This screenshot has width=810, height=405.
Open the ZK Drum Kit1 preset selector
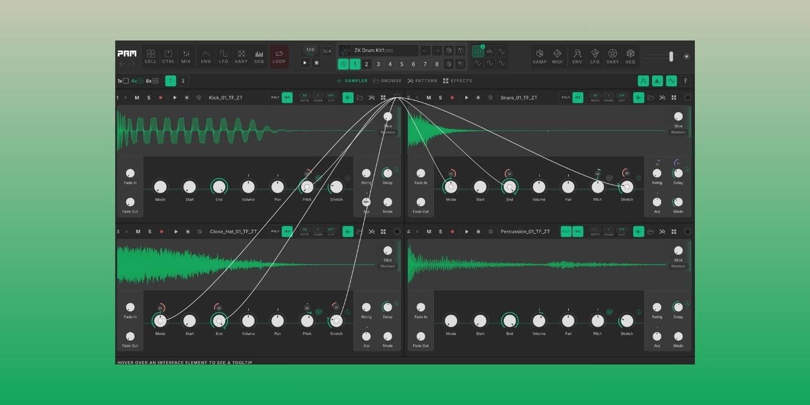coord(378,51)
